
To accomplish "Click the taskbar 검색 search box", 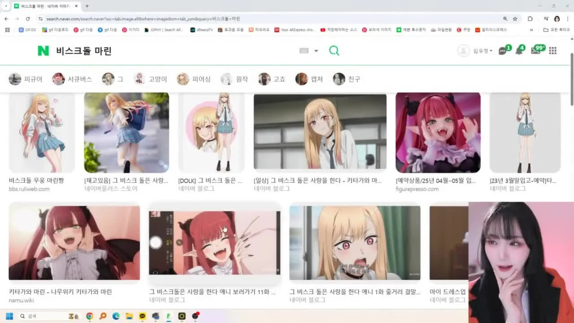I will [49, 316].
